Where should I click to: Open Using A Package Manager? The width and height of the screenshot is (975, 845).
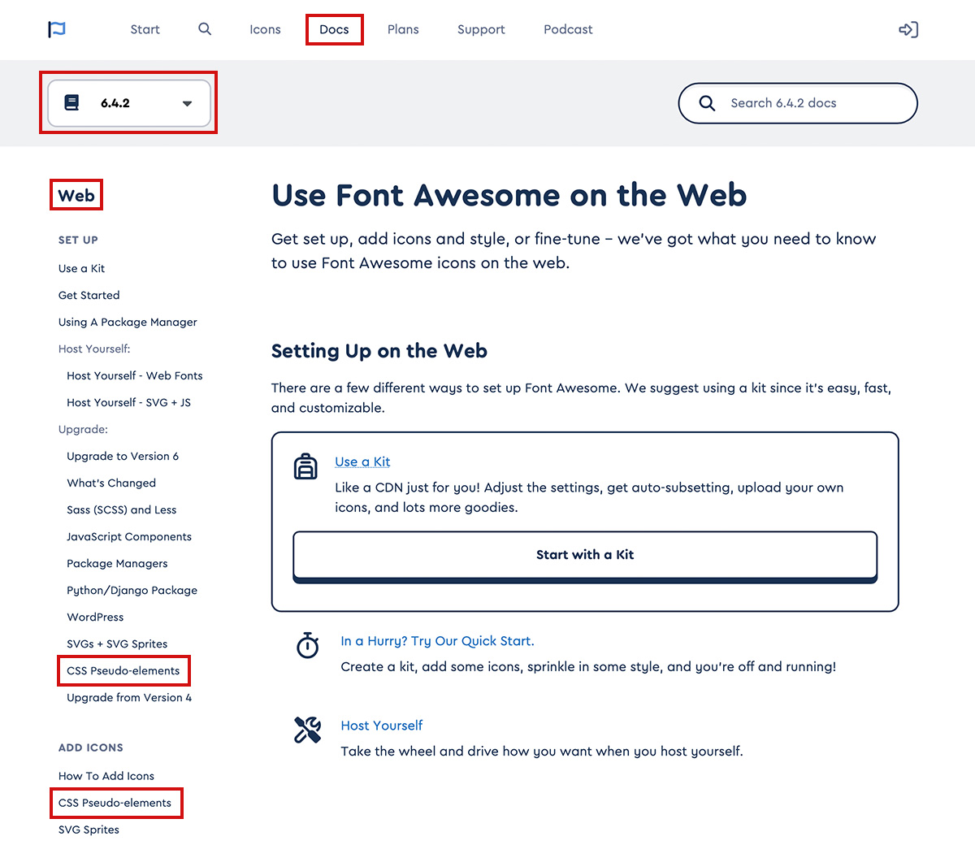128,322
